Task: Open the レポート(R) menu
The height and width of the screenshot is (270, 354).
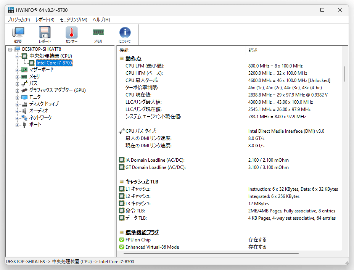Action: pos(45,20)
